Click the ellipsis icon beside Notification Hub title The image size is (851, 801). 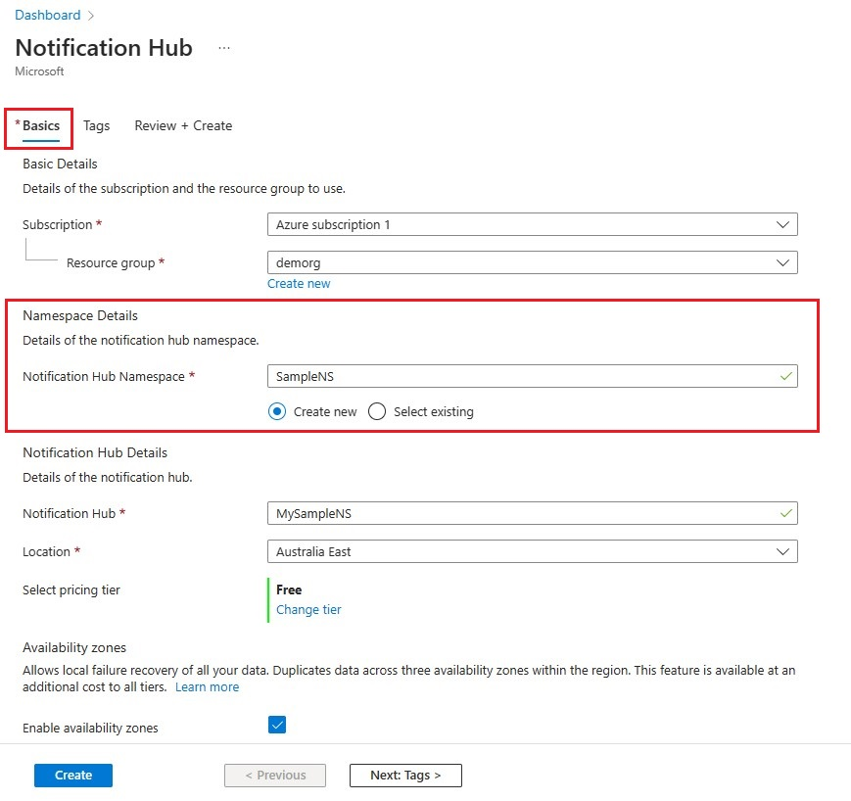pos(224,48)
